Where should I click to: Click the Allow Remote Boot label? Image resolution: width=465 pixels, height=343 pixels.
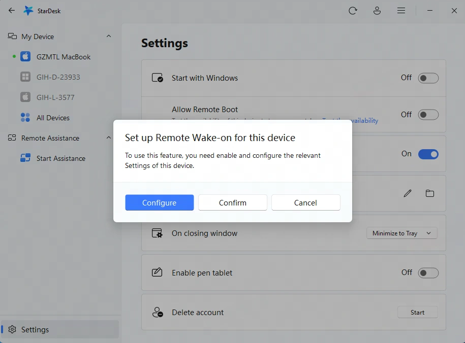pyautogui.click(x=205, y=109)
